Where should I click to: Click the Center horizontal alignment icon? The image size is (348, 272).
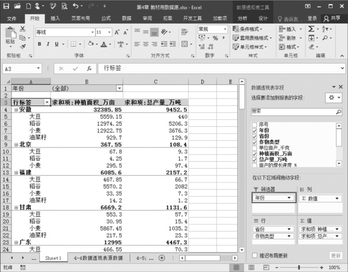[x=146, y=44]
